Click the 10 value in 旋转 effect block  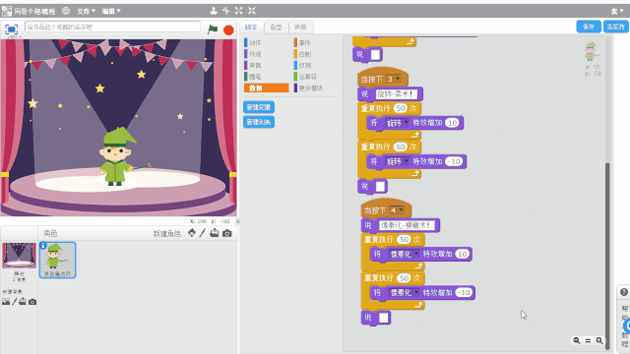pyautogui.click(x=453, y=123)
